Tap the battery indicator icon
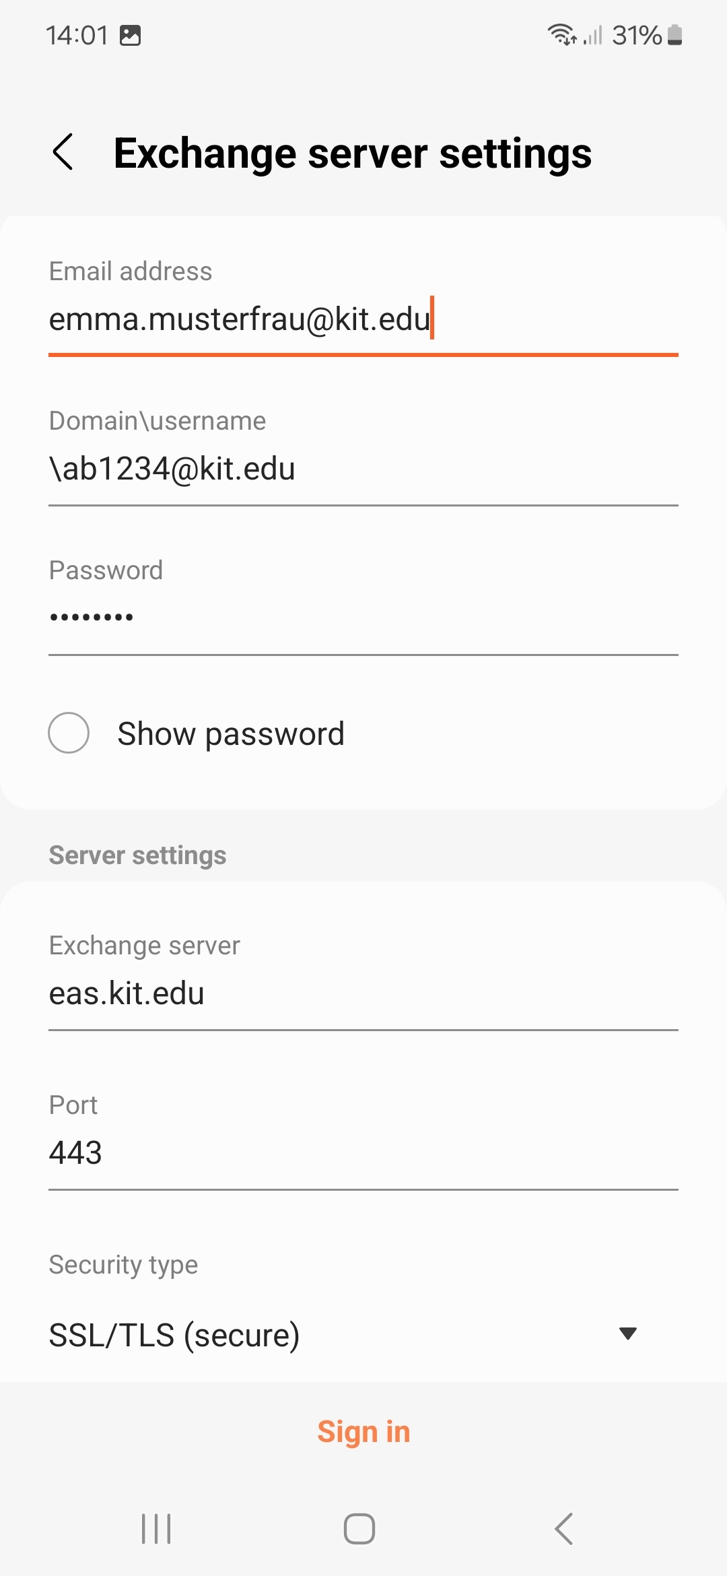 [675, 34]
